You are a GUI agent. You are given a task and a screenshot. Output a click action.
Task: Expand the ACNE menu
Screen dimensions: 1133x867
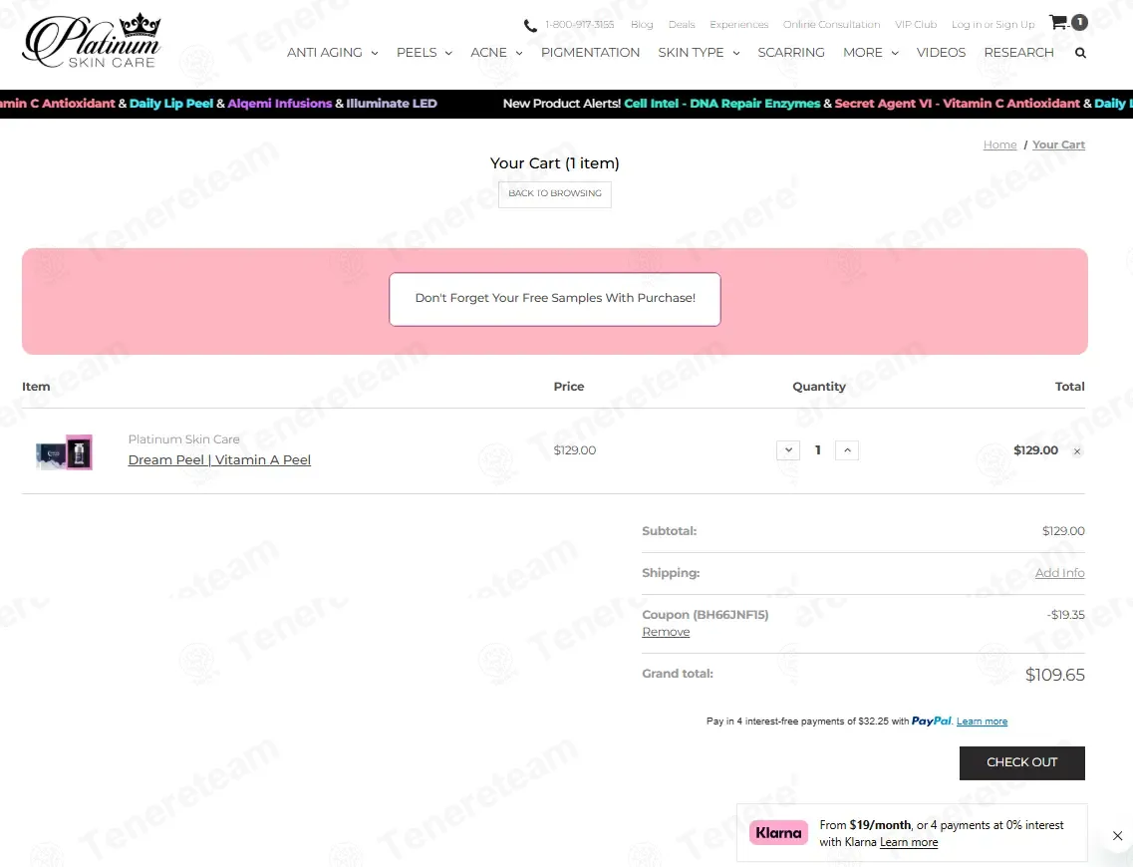pyautogui.click(x=496, y=53)
